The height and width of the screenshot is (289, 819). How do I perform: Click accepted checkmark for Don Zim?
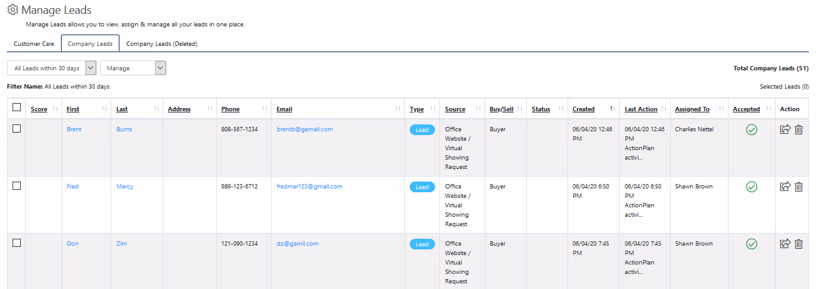(751, 244)
